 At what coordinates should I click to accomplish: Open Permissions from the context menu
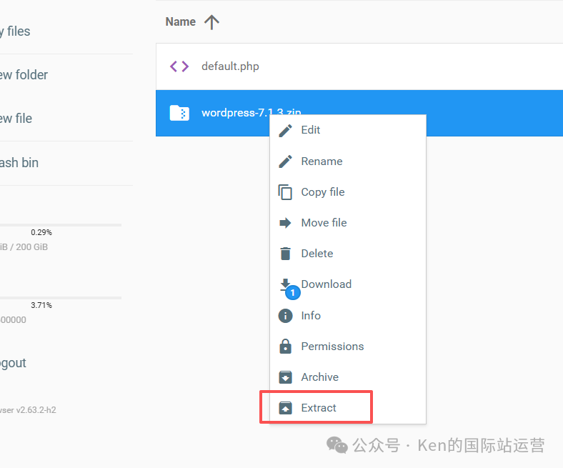[348, 347]
